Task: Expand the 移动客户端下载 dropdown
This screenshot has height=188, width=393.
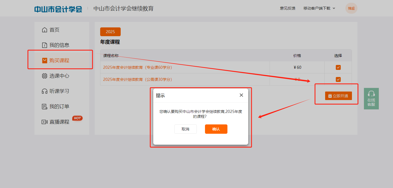Action: [x=319, y=8]
